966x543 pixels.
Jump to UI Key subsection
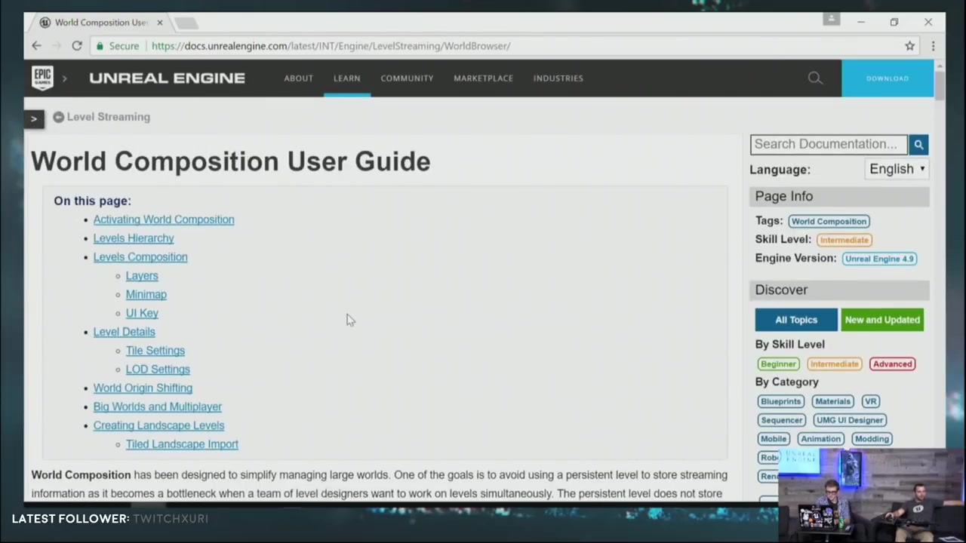point(142,313)
